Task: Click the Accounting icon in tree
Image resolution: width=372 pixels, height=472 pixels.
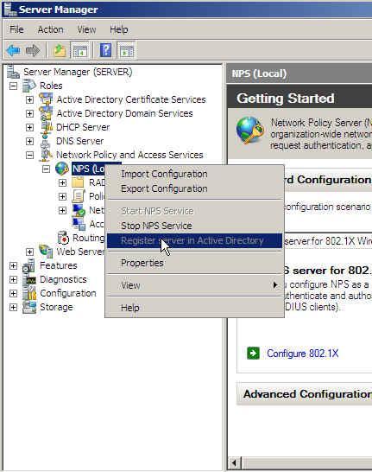Action: [79, 224]
